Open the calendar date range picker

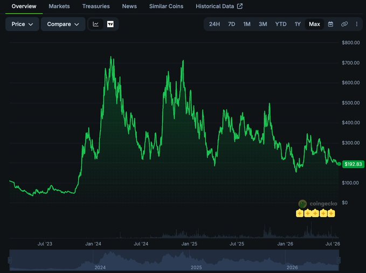point(330,24)
